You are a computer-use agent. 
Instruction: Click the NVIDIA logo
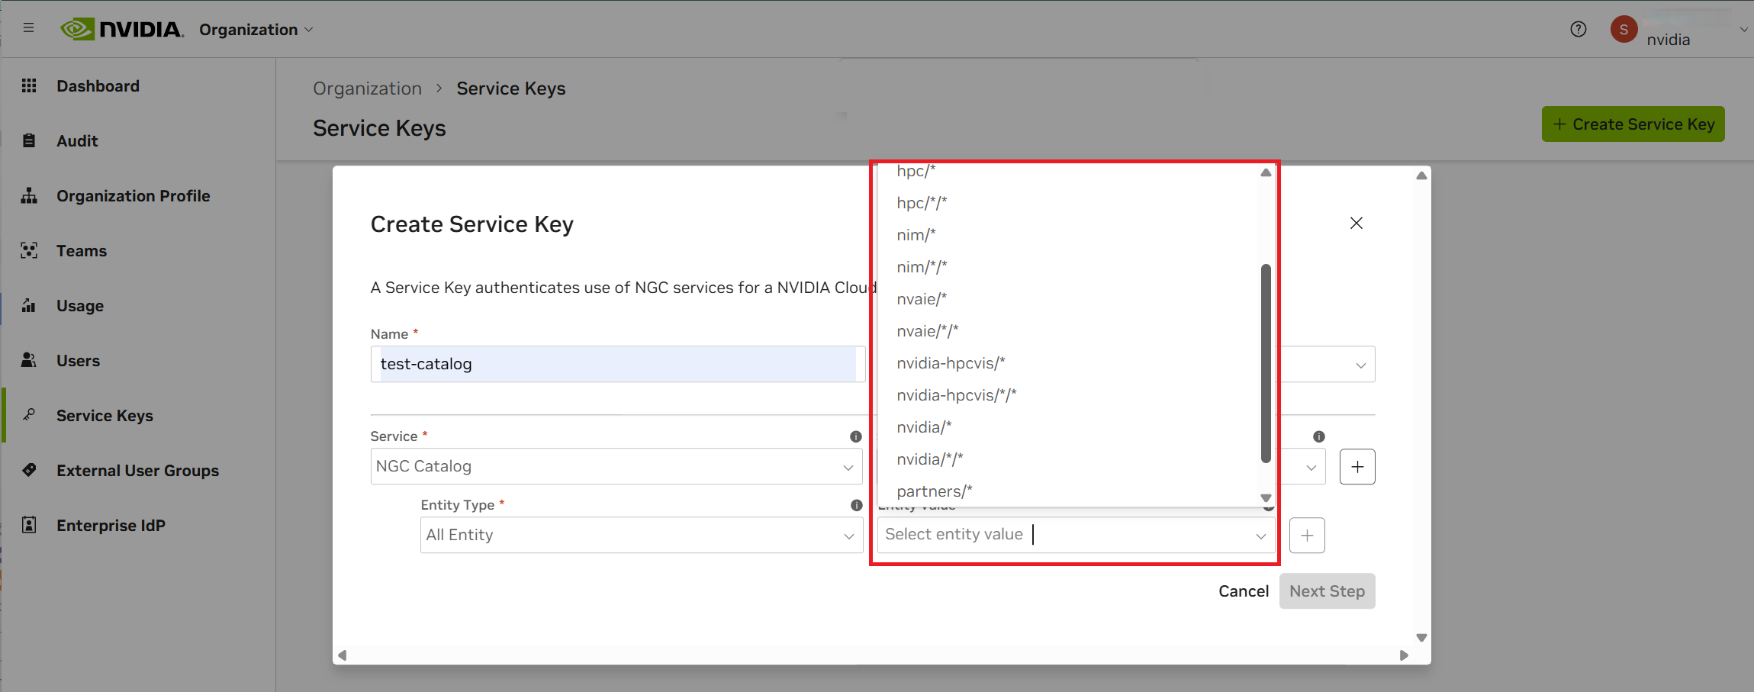tap(122, 29)
